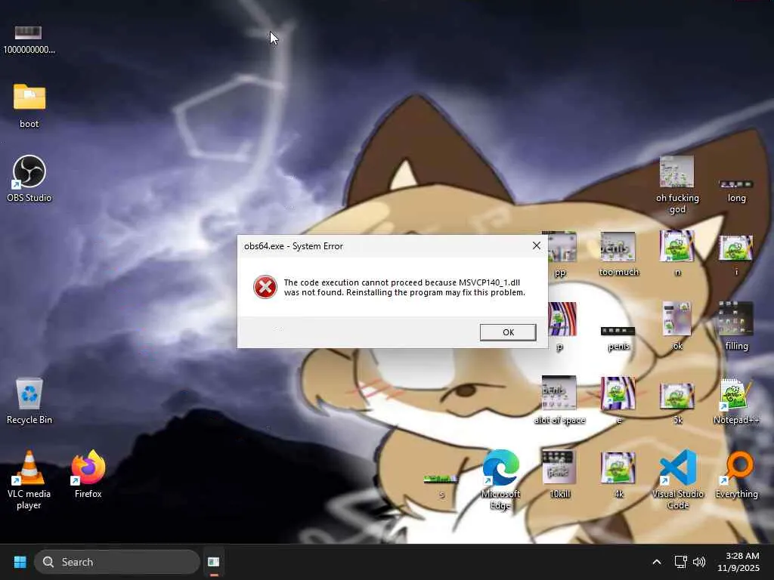Close the obs64.exe System Error dialog
Screen dimensions: 774x580
pyautogui.click(x=537, y=245)
